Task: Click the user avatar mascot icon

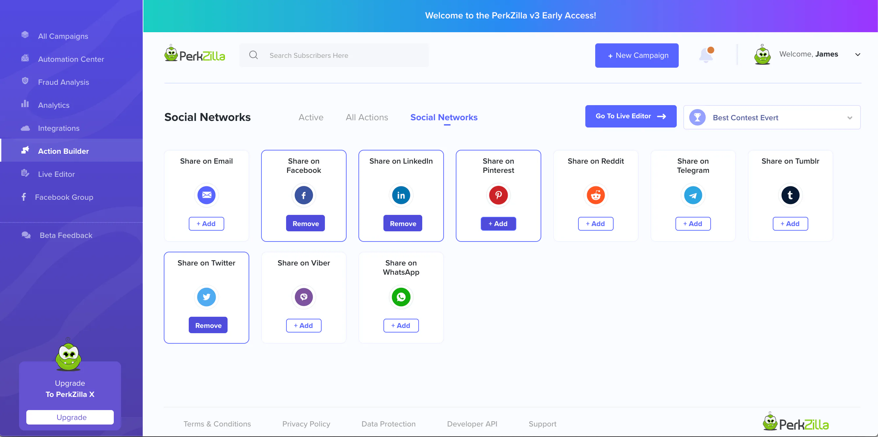Action: click(762, 55)
